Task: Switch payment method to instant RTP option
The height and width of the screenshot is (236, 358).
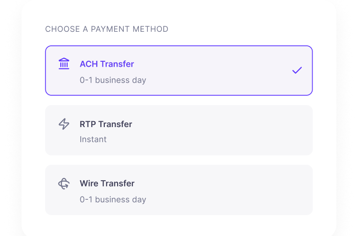Action: tap(179, 130)
